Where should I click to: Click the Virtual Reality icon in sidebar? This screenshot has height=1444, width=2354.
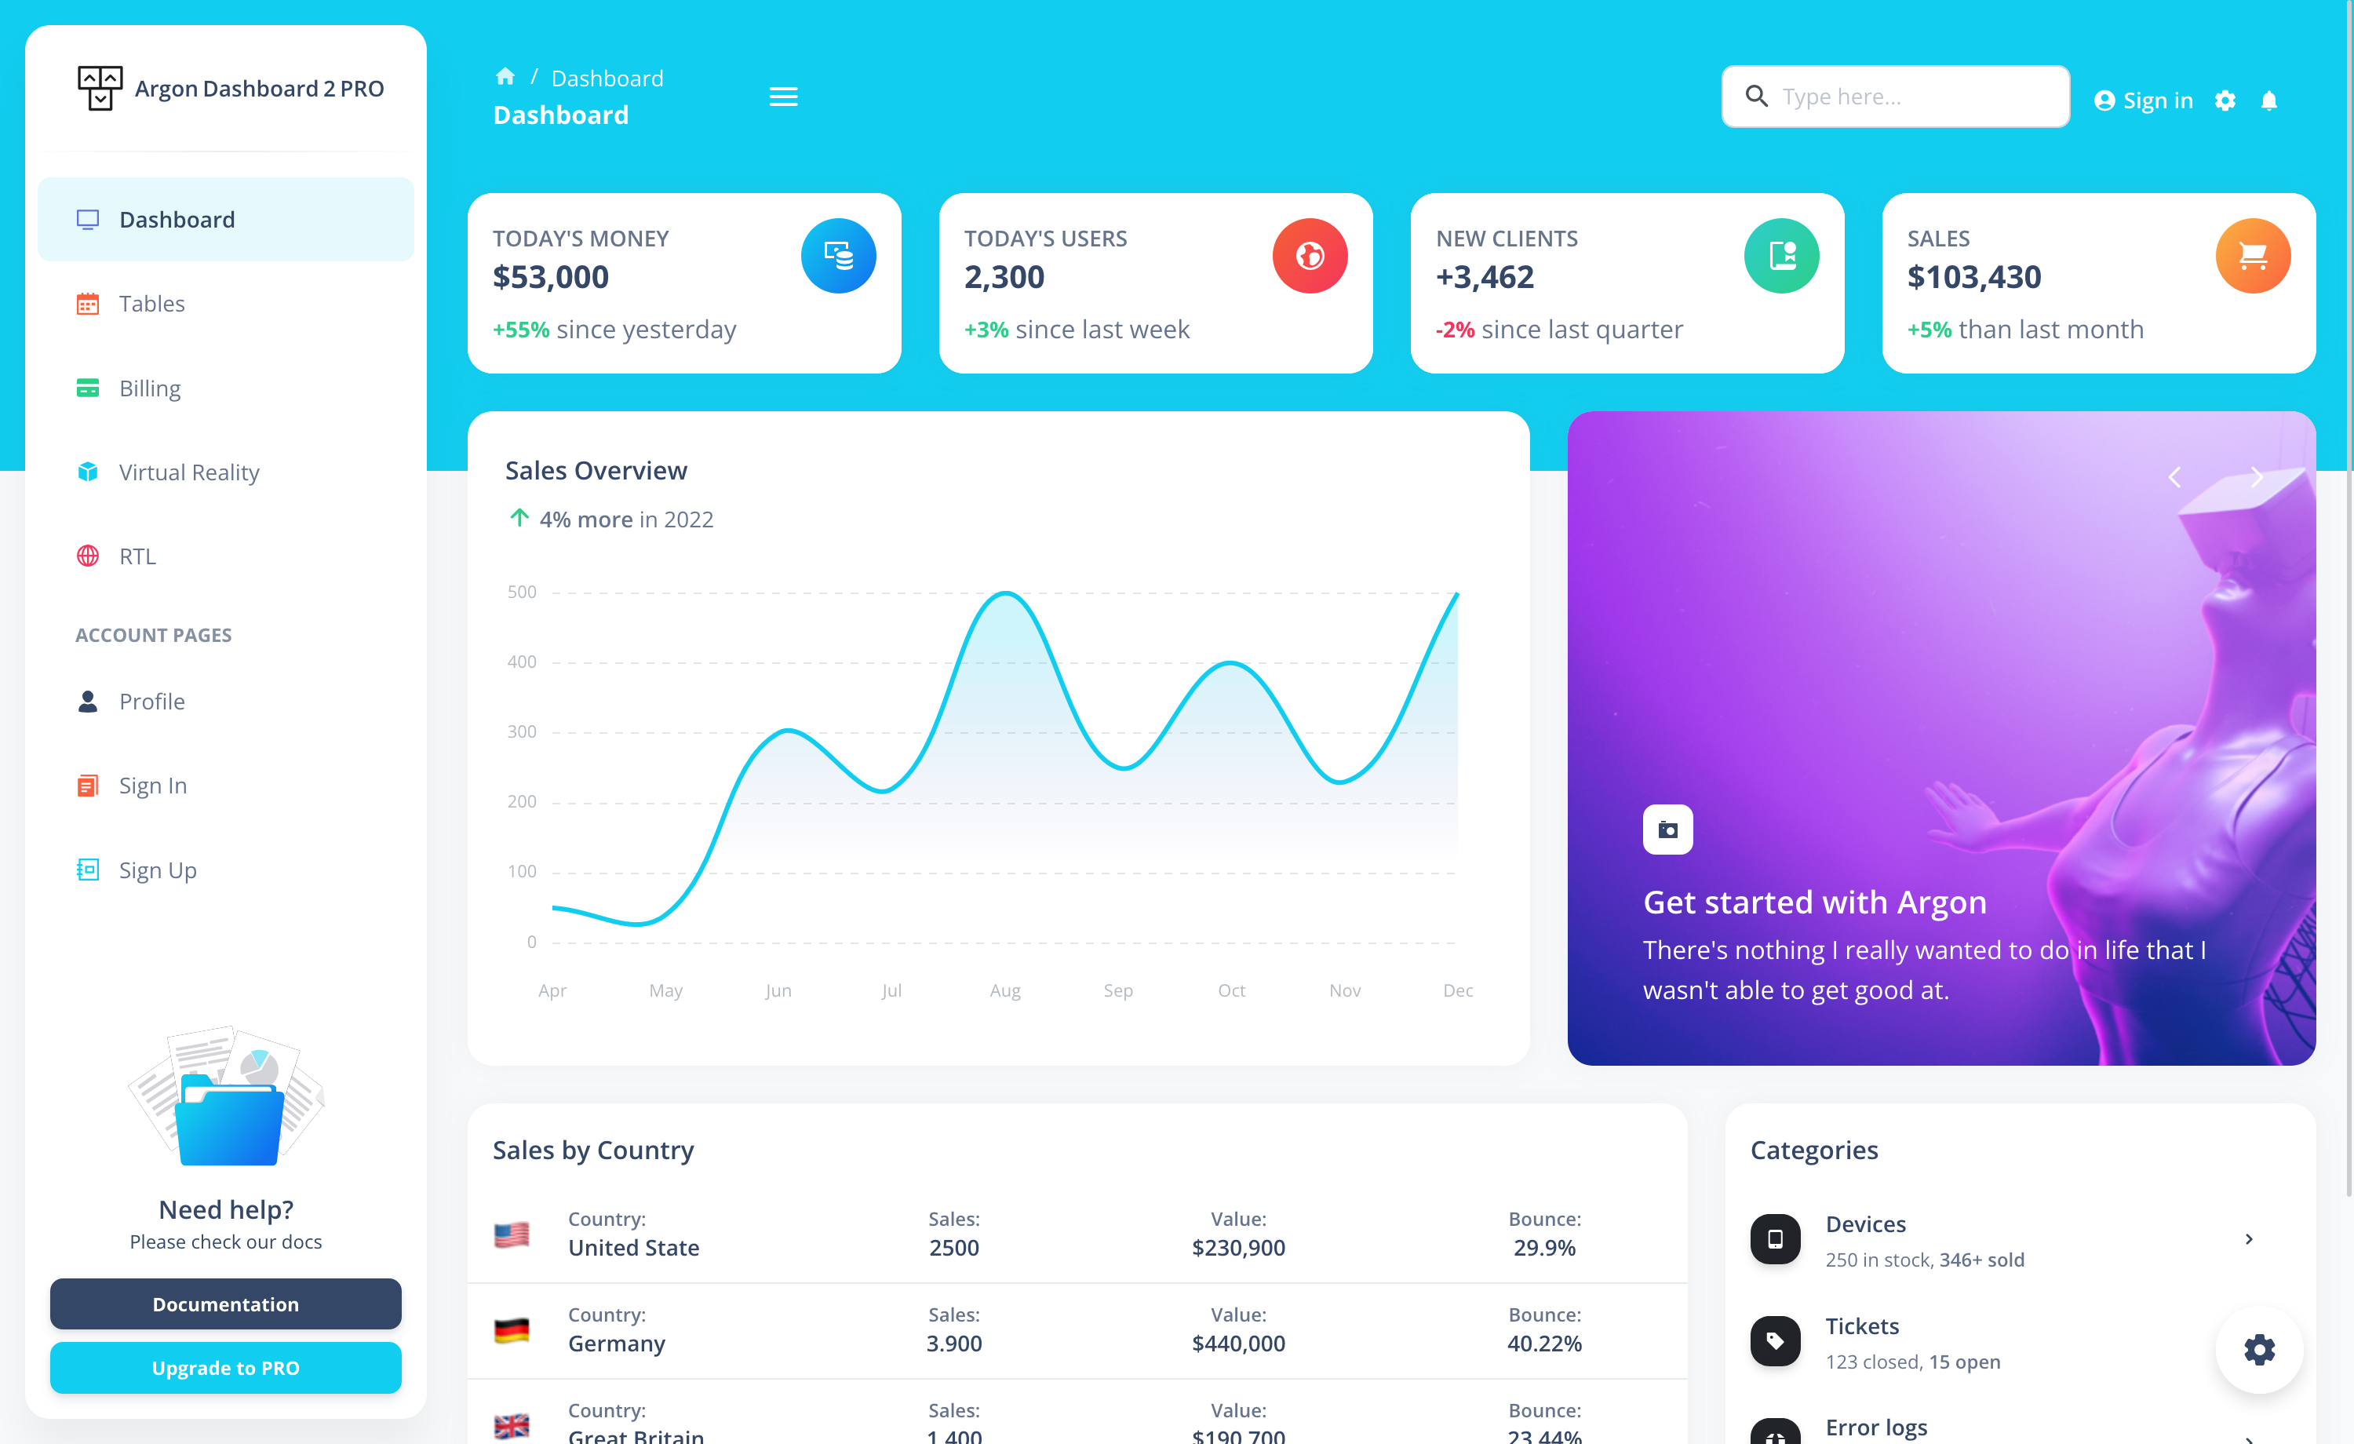point(86,471)
